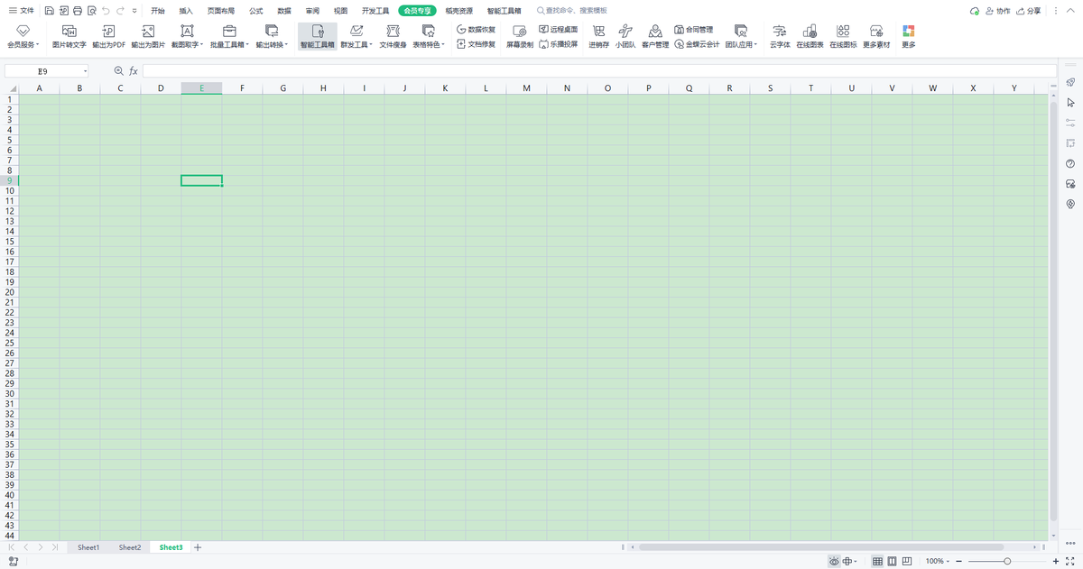Toggle eye protection mode in status bar
Image resolution: width=1083 pixels, height=569 pixels.
pyautogui.click(x=834, y=561)
